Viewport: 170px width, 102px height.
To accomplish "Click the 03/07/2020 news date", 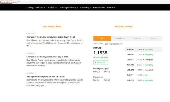I will coord(30,53).
